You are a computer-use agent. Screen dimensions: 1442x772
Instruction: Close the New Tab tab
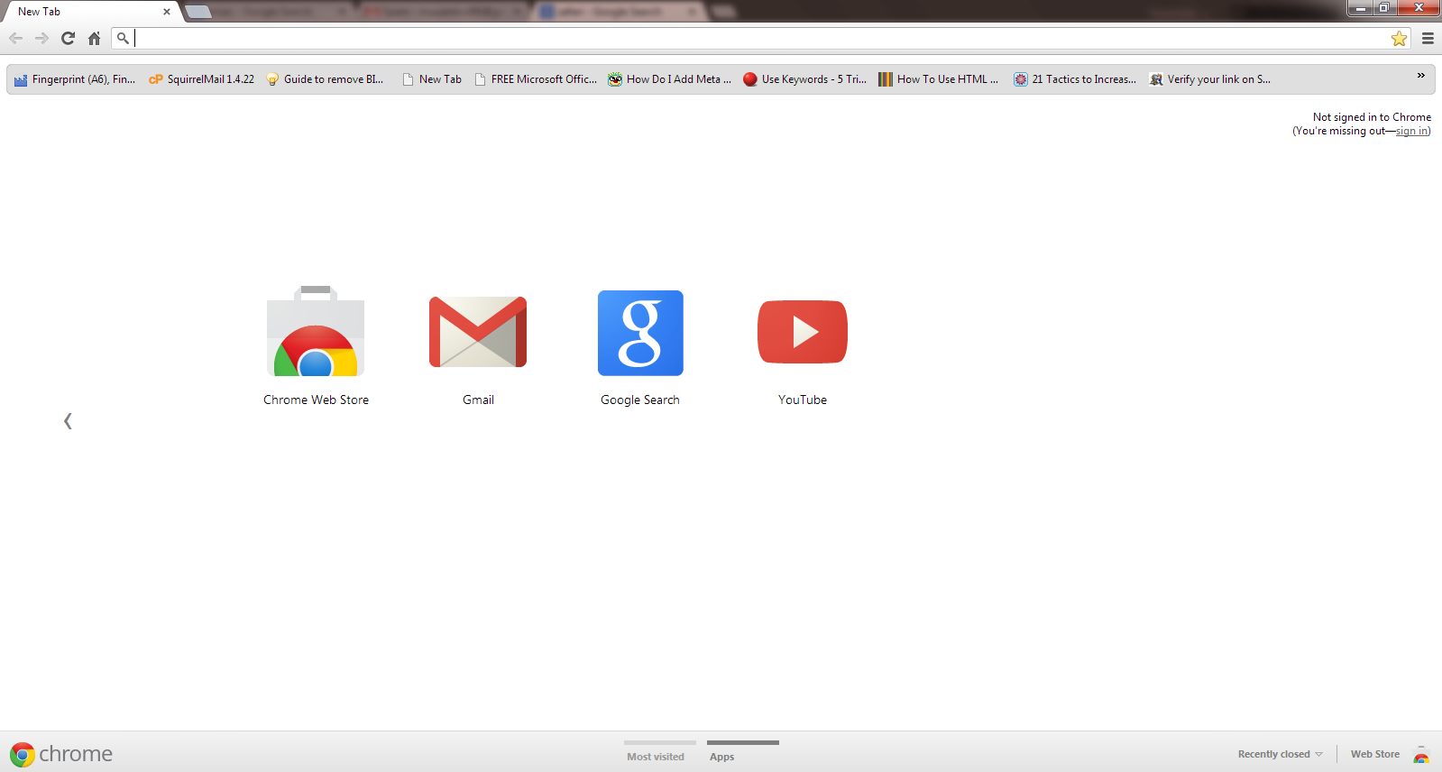click(167, 12)
